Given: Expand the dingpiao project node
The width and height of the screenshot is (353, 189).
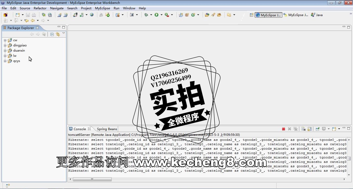Looking at the screenshot, I should click(5, 45).
